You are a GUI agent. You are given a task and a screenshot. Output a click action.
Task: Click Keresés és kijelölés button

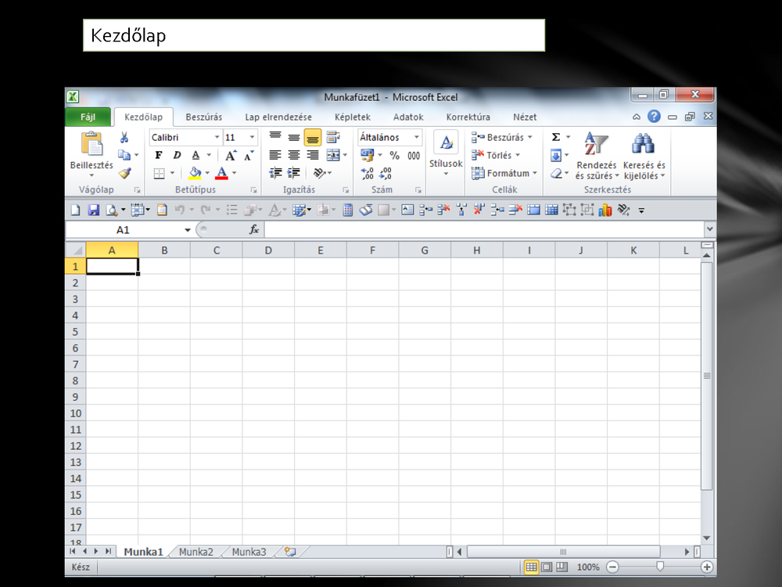[644, 155]
